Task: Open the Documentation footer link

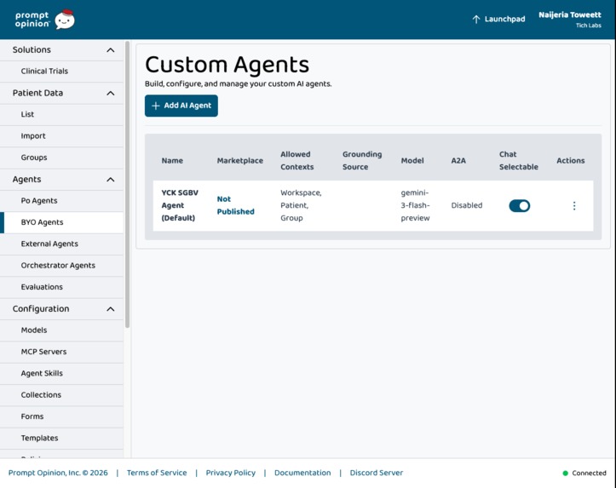Action: click(302, 473)
